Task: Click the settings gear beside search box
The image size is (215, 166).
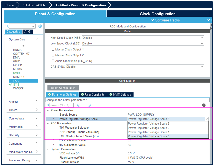Action: pyautogui.click(x=40, y=26)
